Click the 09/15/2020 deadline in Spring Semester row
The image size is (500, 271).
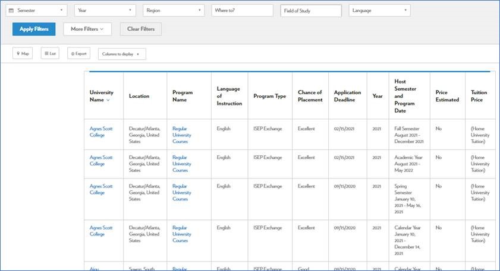[x=344, y=186]
